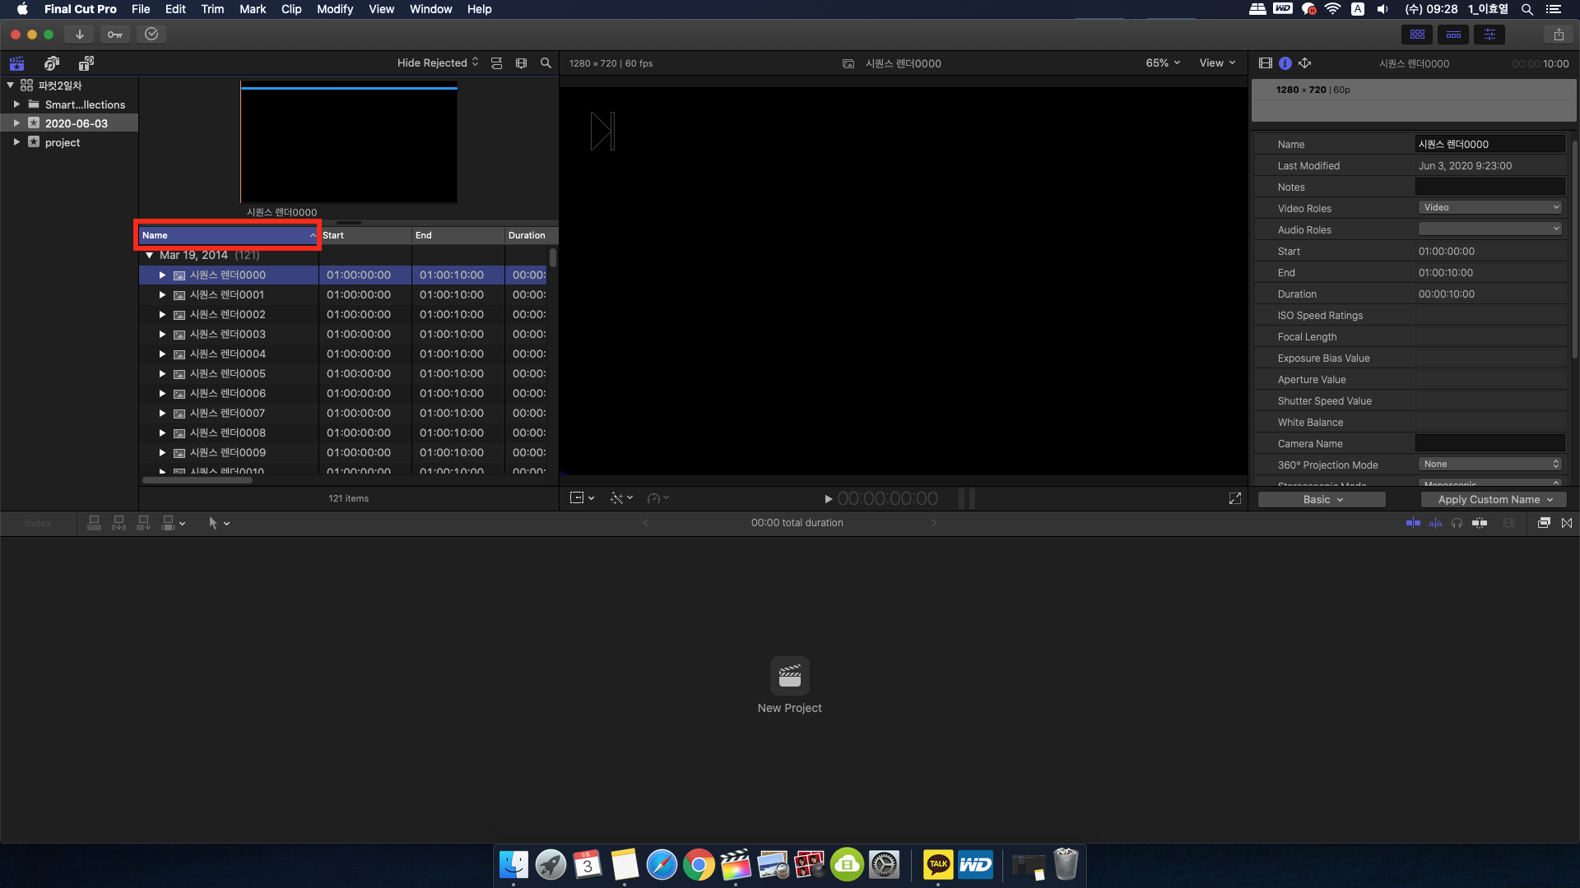Open the Keyword Editor key icon
Image resolution: width=1580 pixels, height=888 pixels.
pyautogui.click(x=115, y=35)
